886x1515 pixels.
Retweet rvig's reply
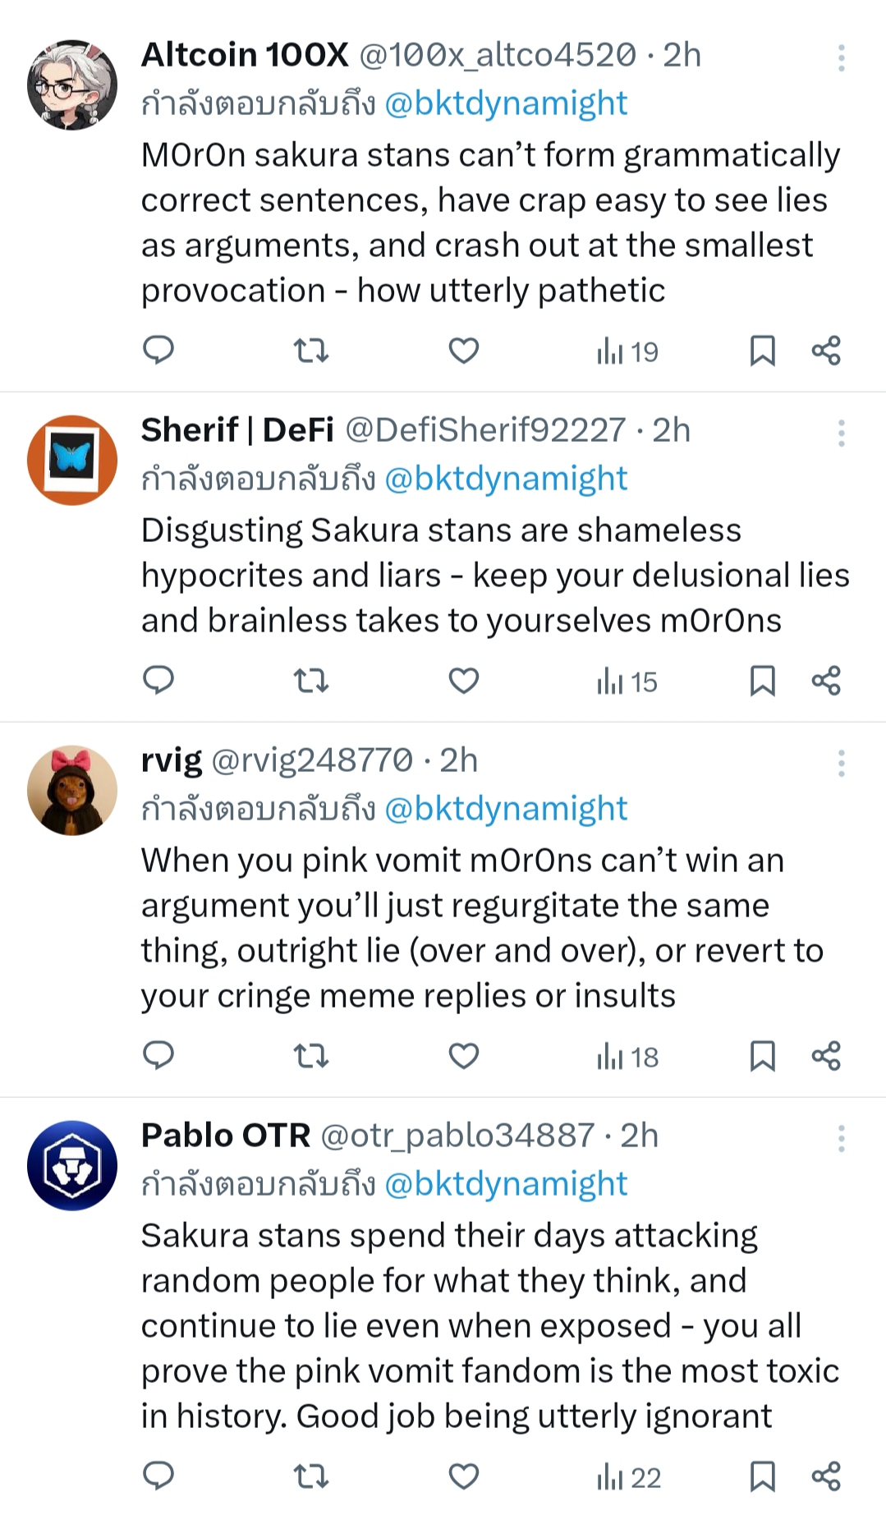tap(311, 1056)
